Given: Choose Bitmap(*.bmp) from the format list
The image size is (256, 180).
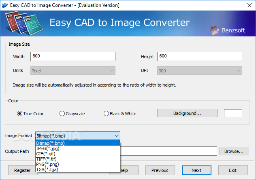Looking at the screenshot, I should click(78, 143).
